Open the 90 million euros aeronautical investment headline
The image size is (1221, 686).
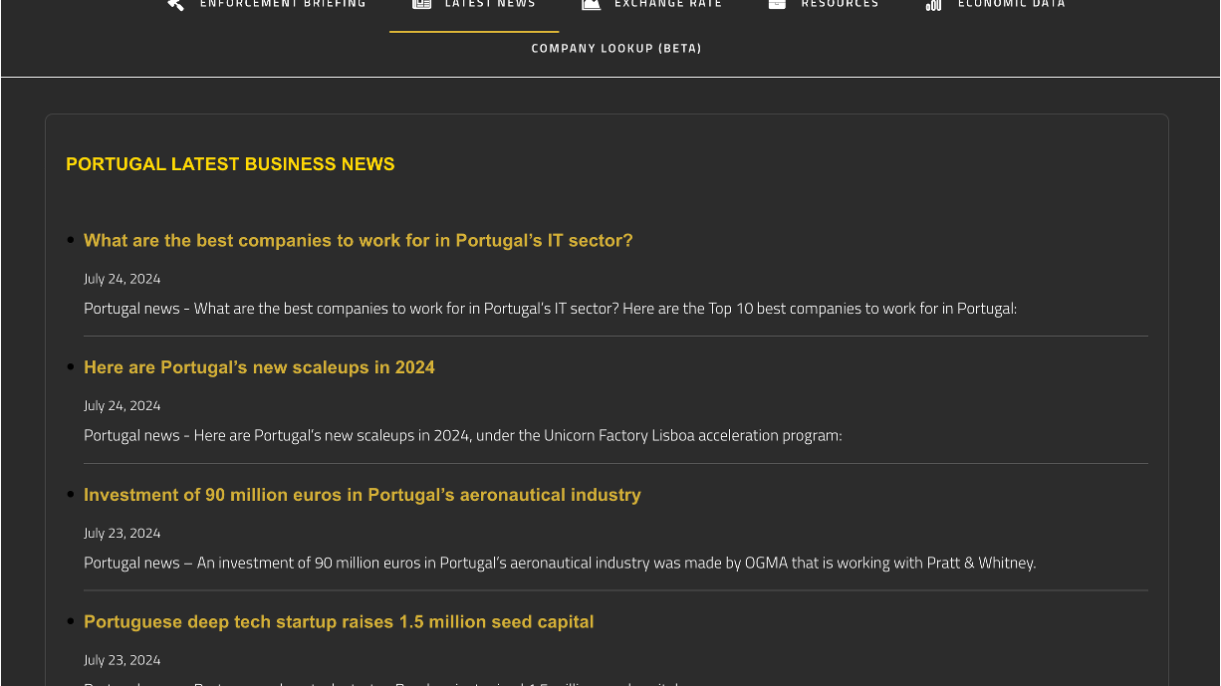point(363,496)
